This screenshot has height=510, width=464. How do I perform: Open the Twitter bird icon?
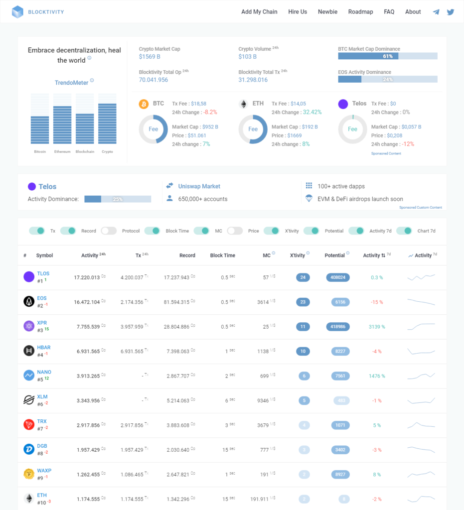point(451,12)
